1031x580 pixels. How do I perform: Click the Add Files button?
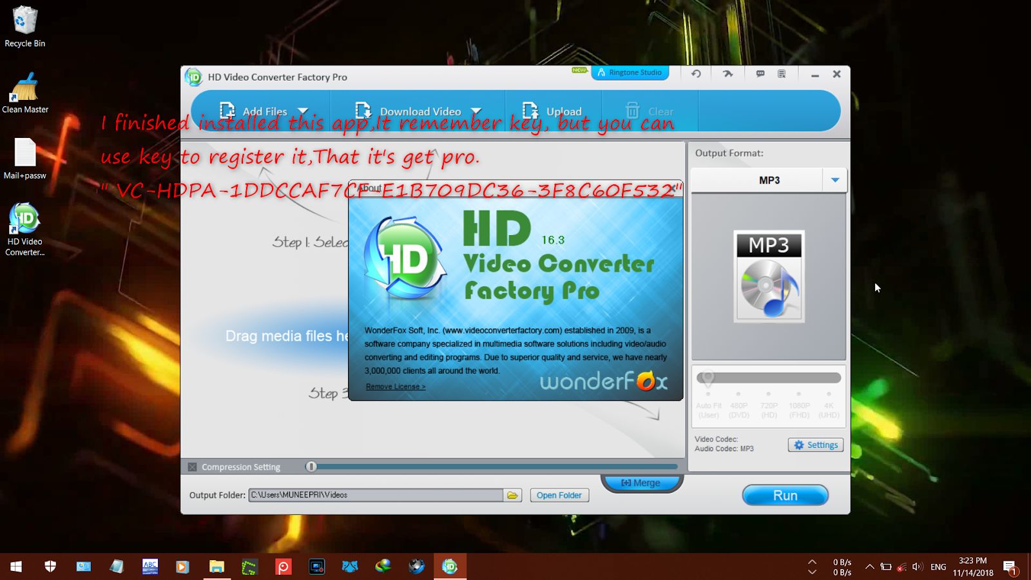click(x=253, y=111)
